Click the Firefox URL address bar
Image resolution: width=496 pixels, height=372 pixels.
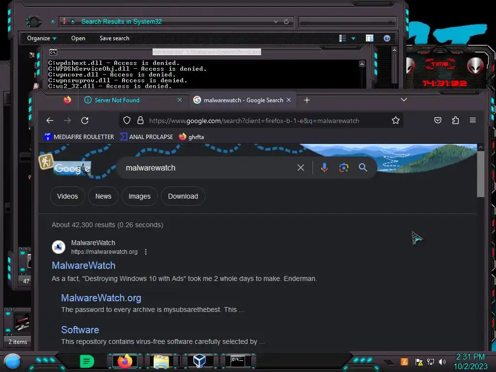point(254,121)
